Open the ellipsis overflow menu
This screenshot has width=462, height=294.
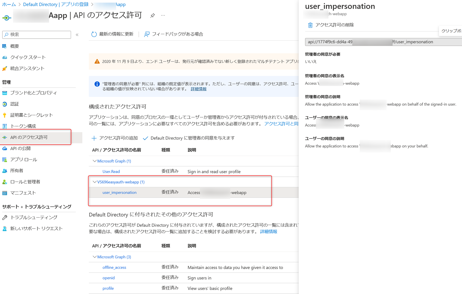point(163,15)
